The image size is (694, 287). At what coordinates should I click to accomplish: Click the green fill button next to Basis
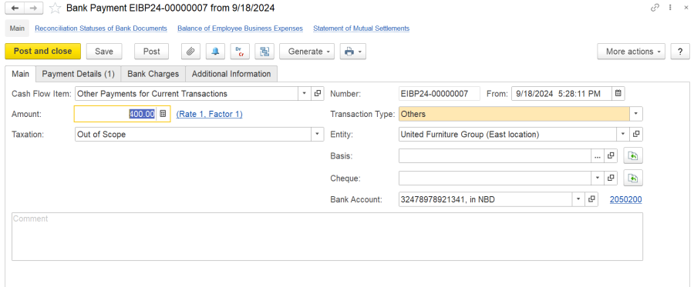coord(633,155)
